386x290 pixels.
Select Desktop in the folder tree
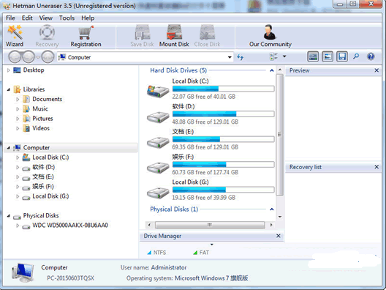34,70
